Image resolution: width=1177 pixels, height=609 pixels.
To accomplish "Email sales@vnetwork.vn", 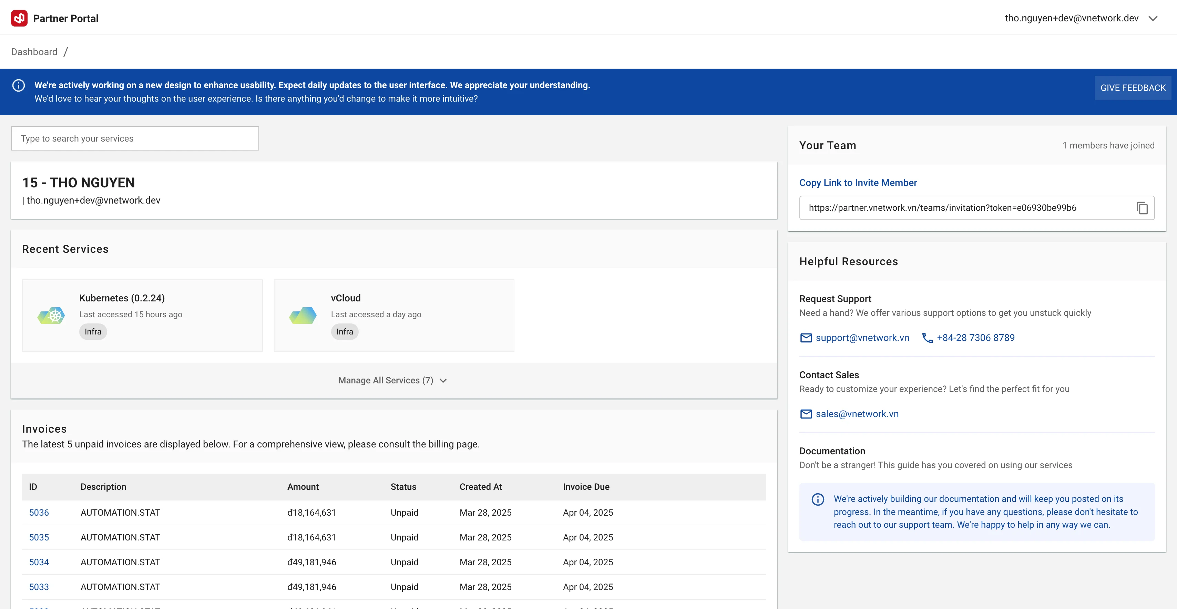I will coord(857,414).
